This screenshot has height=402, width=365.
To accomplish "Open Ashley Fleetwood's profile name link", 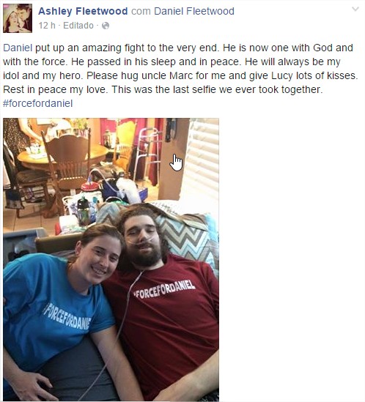I will 83,11.
